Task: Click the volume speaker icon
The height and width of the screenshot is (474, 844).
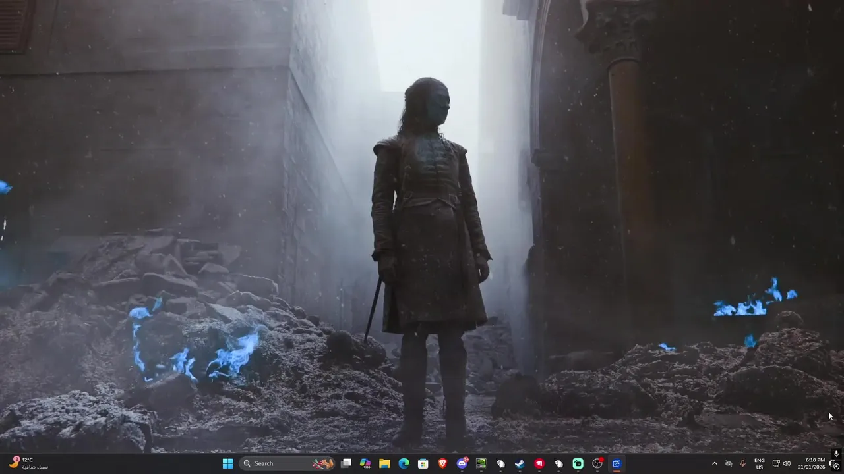Action: coord(787,463)
